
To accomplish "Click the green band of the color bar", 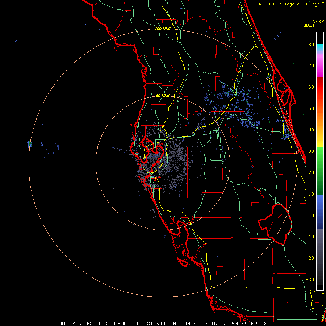I will click(320, 171).
